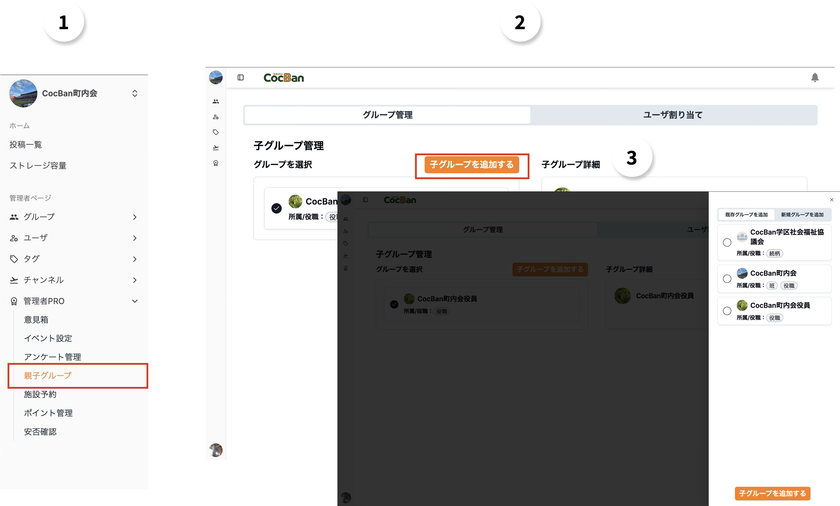Click the ユーザ gear-person icon in sidebar
This screenshot has height=506, width=840.
(14, 238)
